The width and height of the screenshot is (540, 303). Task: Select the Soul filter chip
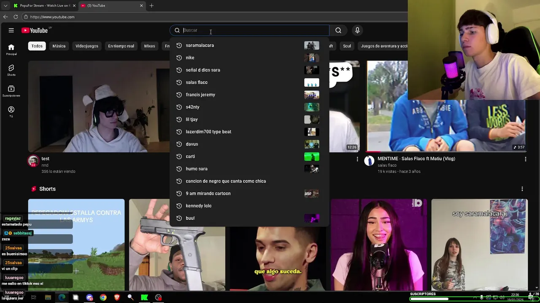[347, 46]
